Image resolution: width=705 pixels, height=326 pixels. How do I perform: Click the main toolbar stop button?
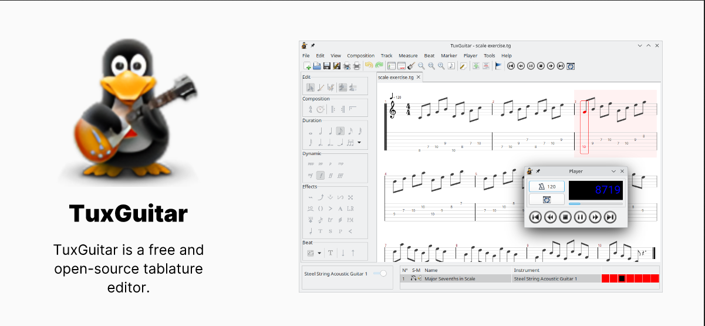coord(541,66)
